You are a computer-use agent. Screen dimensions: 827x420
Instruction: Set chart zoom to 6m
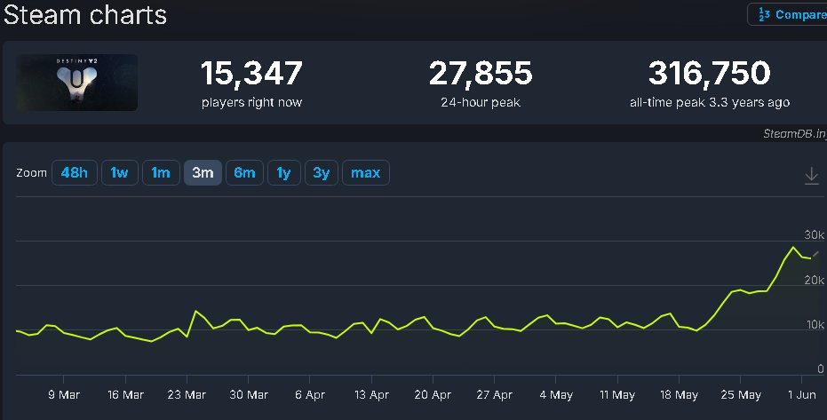point(245,173)
